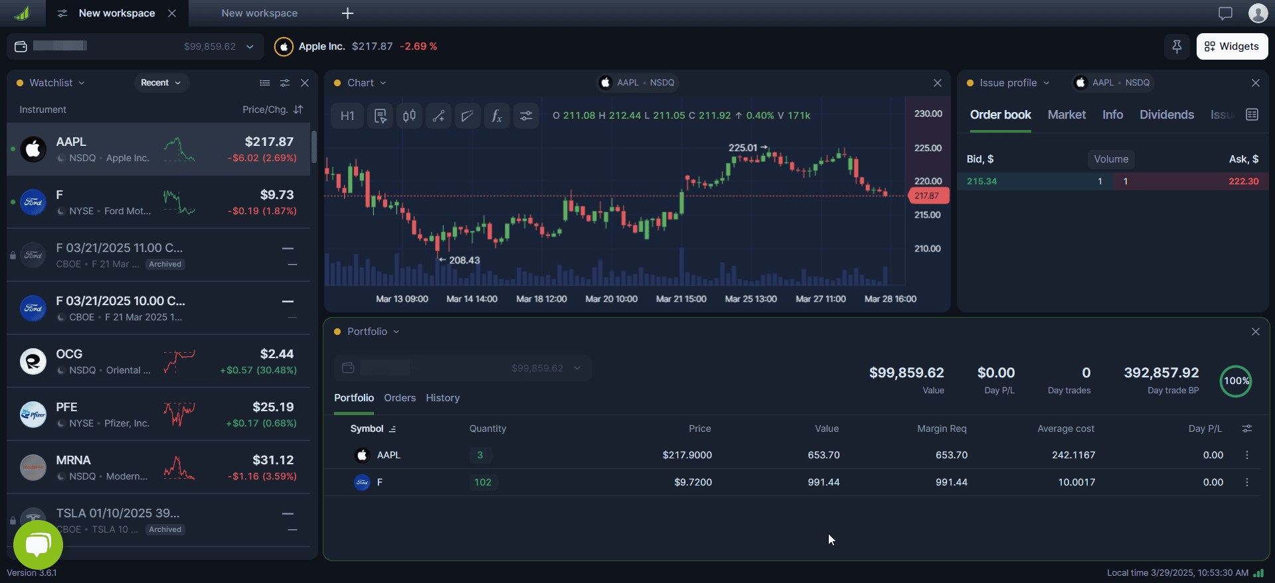Change the H1 timeframe button
1275x583 pixels.
(347, 116)
